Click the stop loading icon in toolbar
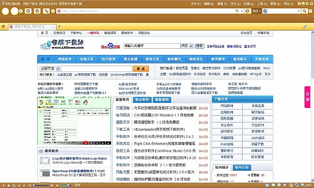Screen dimensions: 314x188 [37, 11]
